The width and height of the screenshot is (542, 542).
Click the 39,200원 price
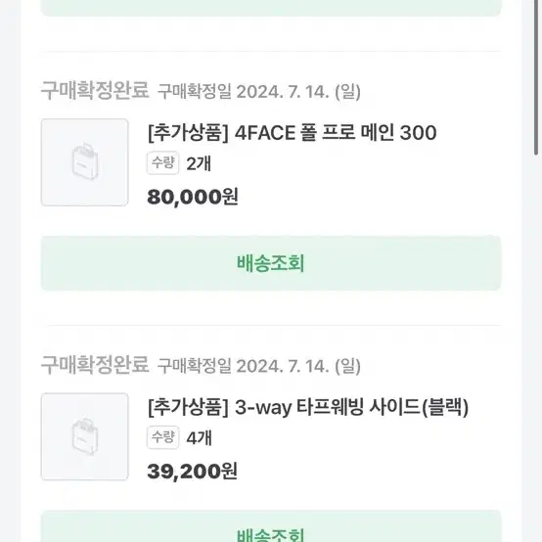tap(192, 472)
